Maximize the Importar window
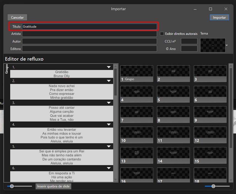 [210, 9]
